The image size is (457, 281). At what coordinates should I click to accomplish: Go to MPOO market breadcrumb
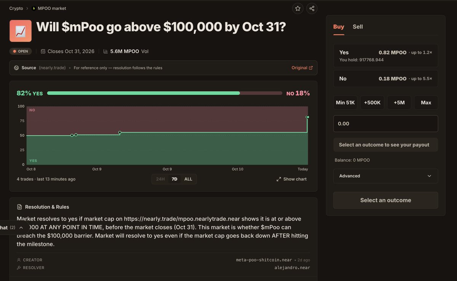[x=52, y=8]
